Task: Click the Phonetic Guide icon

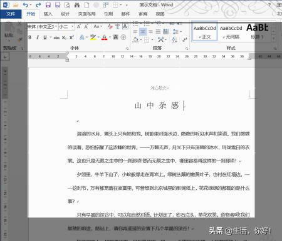Action: click(118, 27)
